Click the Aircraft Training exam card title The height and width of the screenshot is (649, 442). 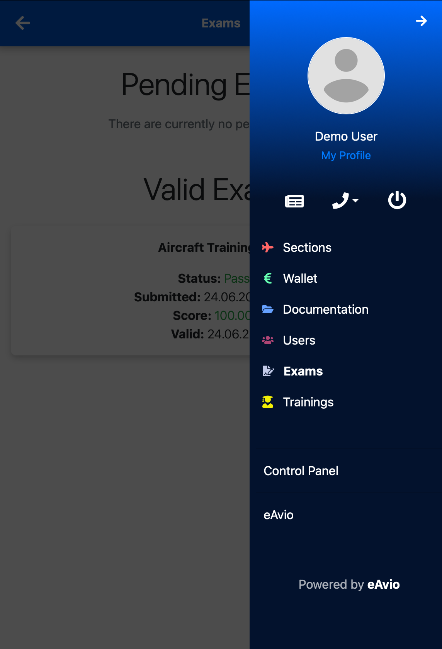(x=204, y=247)
